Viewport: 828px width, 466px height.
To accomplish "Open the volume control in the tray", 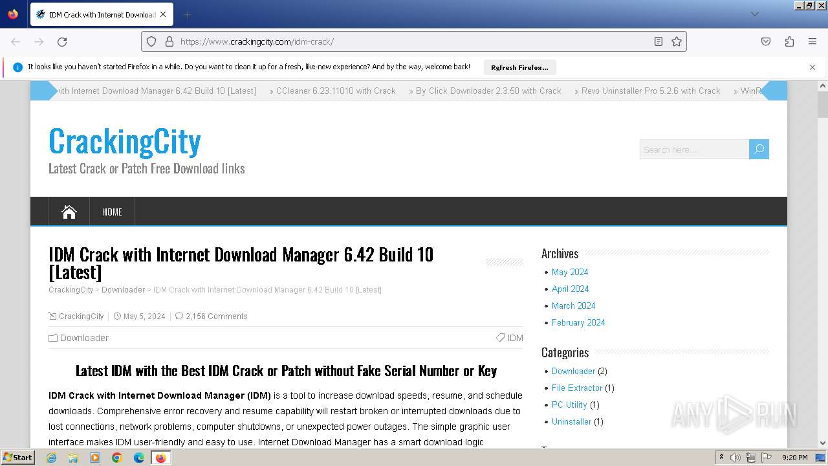I will pyautogui.click(x=735, y=458).
